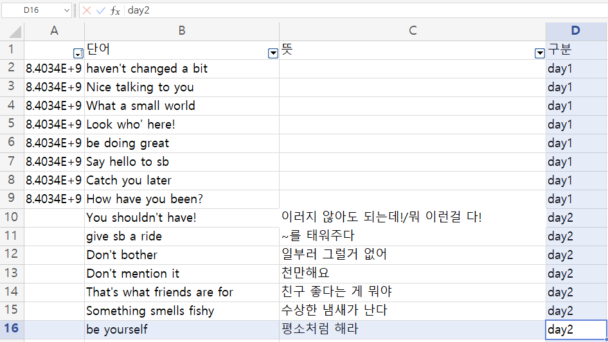Select column D header
The height and width of the screenshot is (342, 608).
tap(577, 31)
